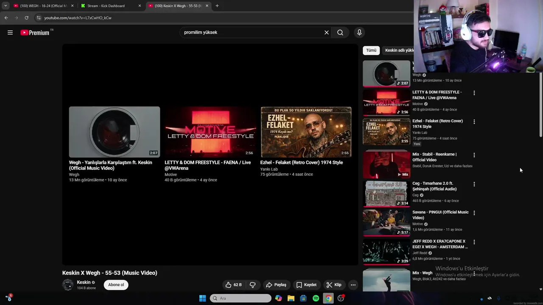Open sidebar title Savana - PINGUI (Official Music Video)
543x305 pixels.
pyautogui.click(x=440, y=215)
